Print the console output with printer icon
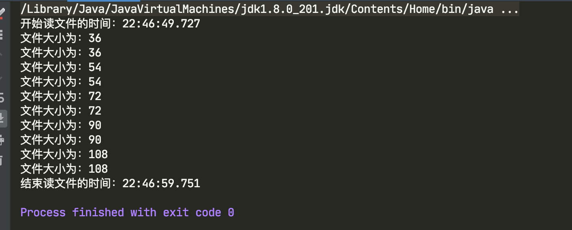The width and height of the screenshot is (572, 230). click(x=2, y=140)
